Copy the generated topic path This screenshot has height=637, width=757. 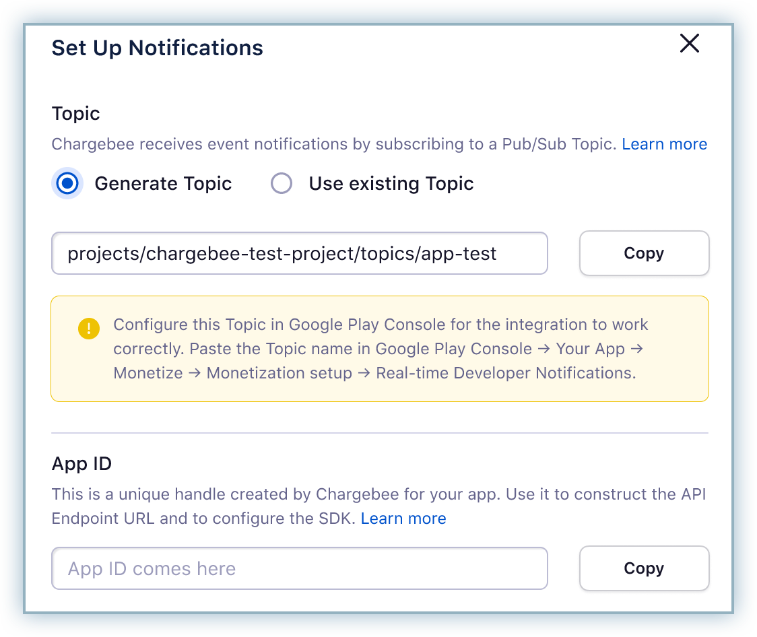tap(644, 254)
